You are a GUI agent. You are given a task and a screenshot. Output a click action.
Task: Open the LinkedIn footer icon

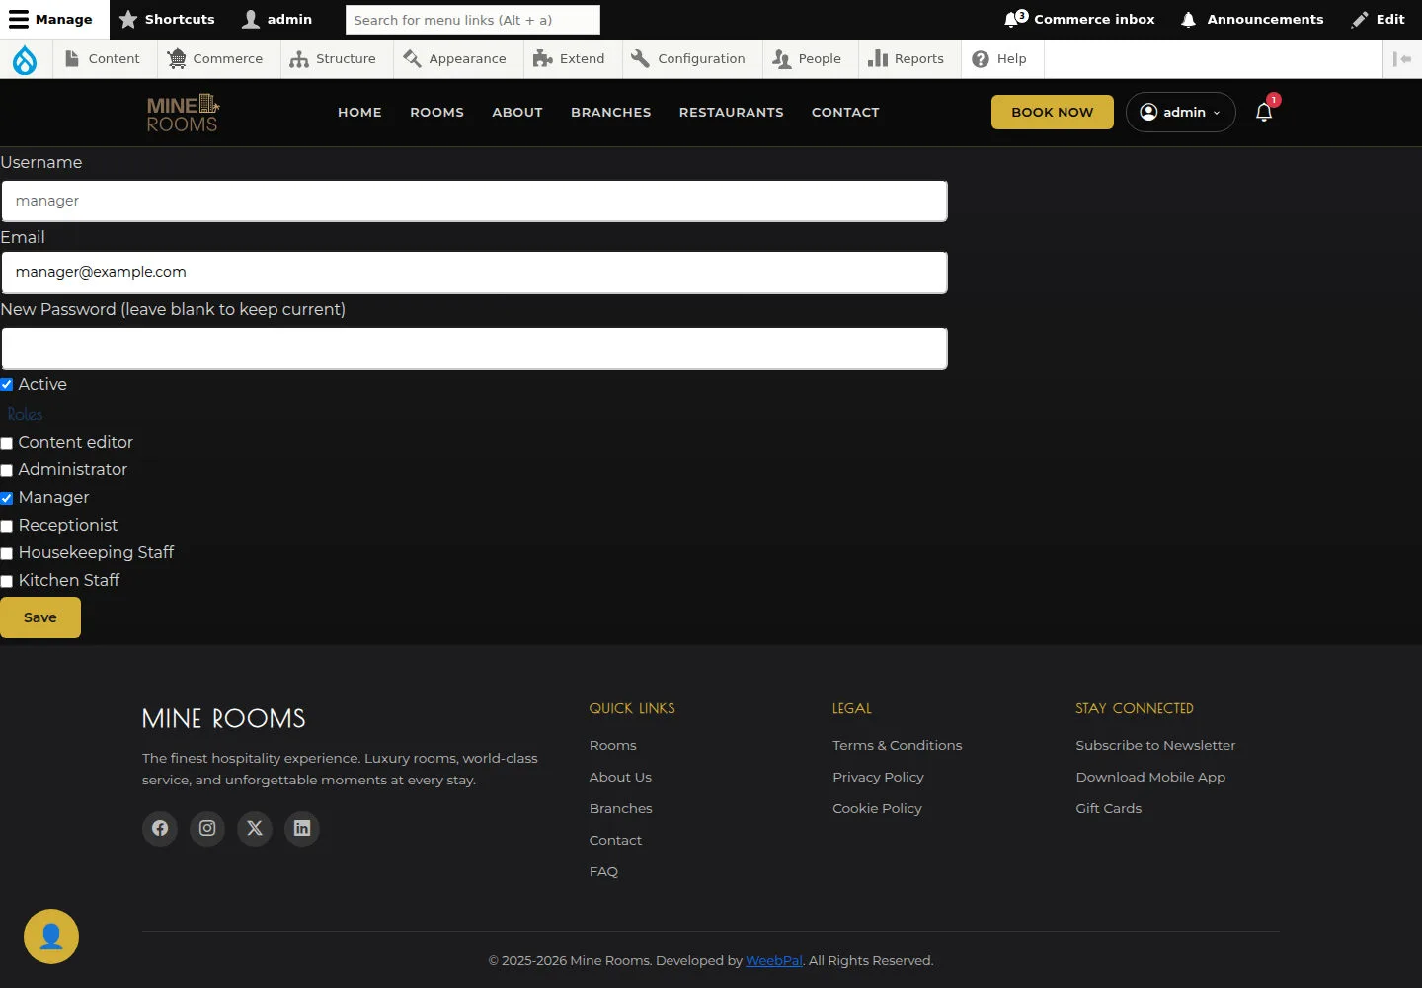point(302,828)
